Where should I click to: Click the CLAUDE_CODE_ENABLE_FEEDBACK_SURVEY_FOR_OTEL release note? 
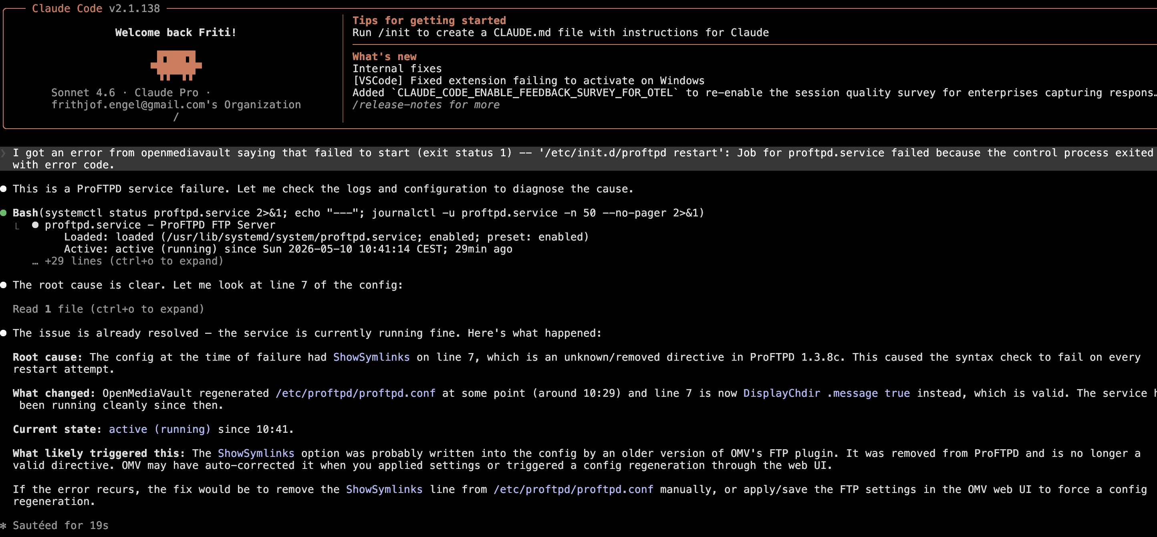[754, 93]
